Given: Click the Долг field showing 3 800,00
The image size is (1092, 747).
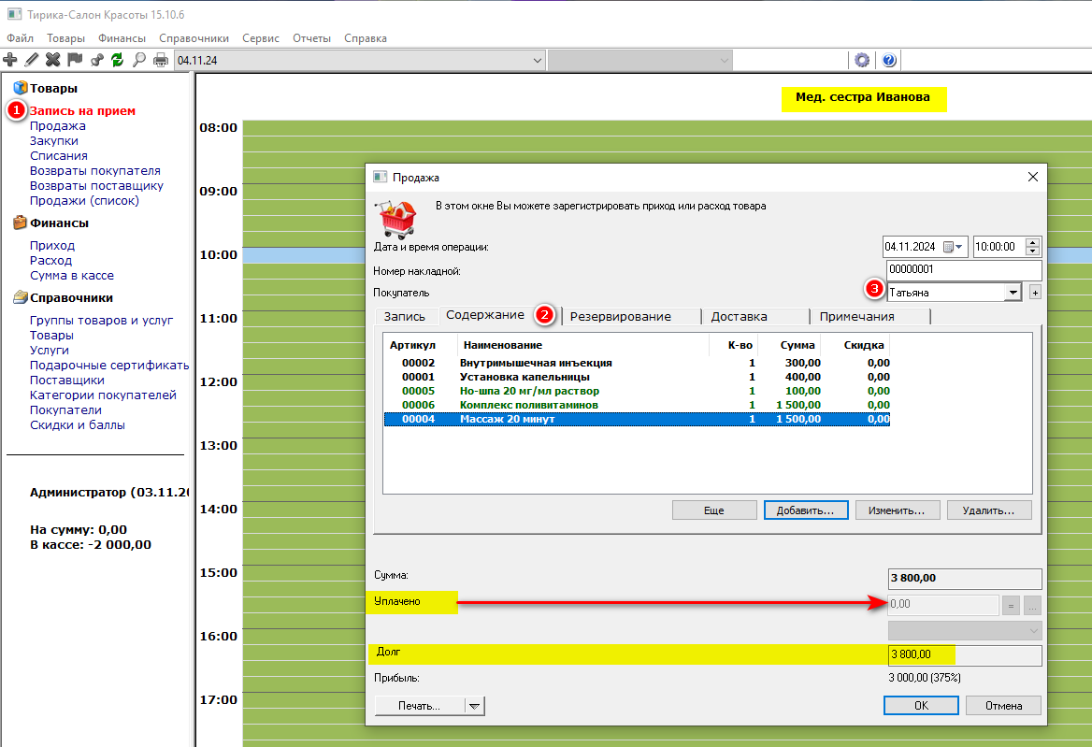Looking at the screenshot, I should [x=965, y=654].
